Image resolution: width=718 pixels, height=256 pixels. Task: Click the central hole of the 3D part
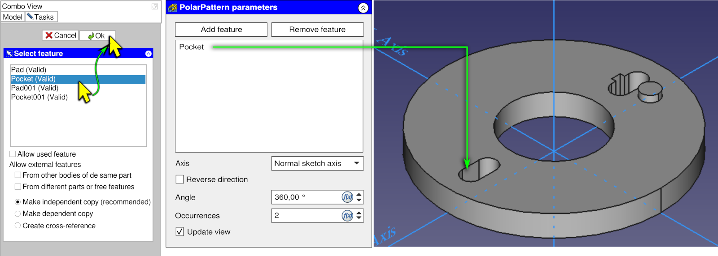coord(554,126)
